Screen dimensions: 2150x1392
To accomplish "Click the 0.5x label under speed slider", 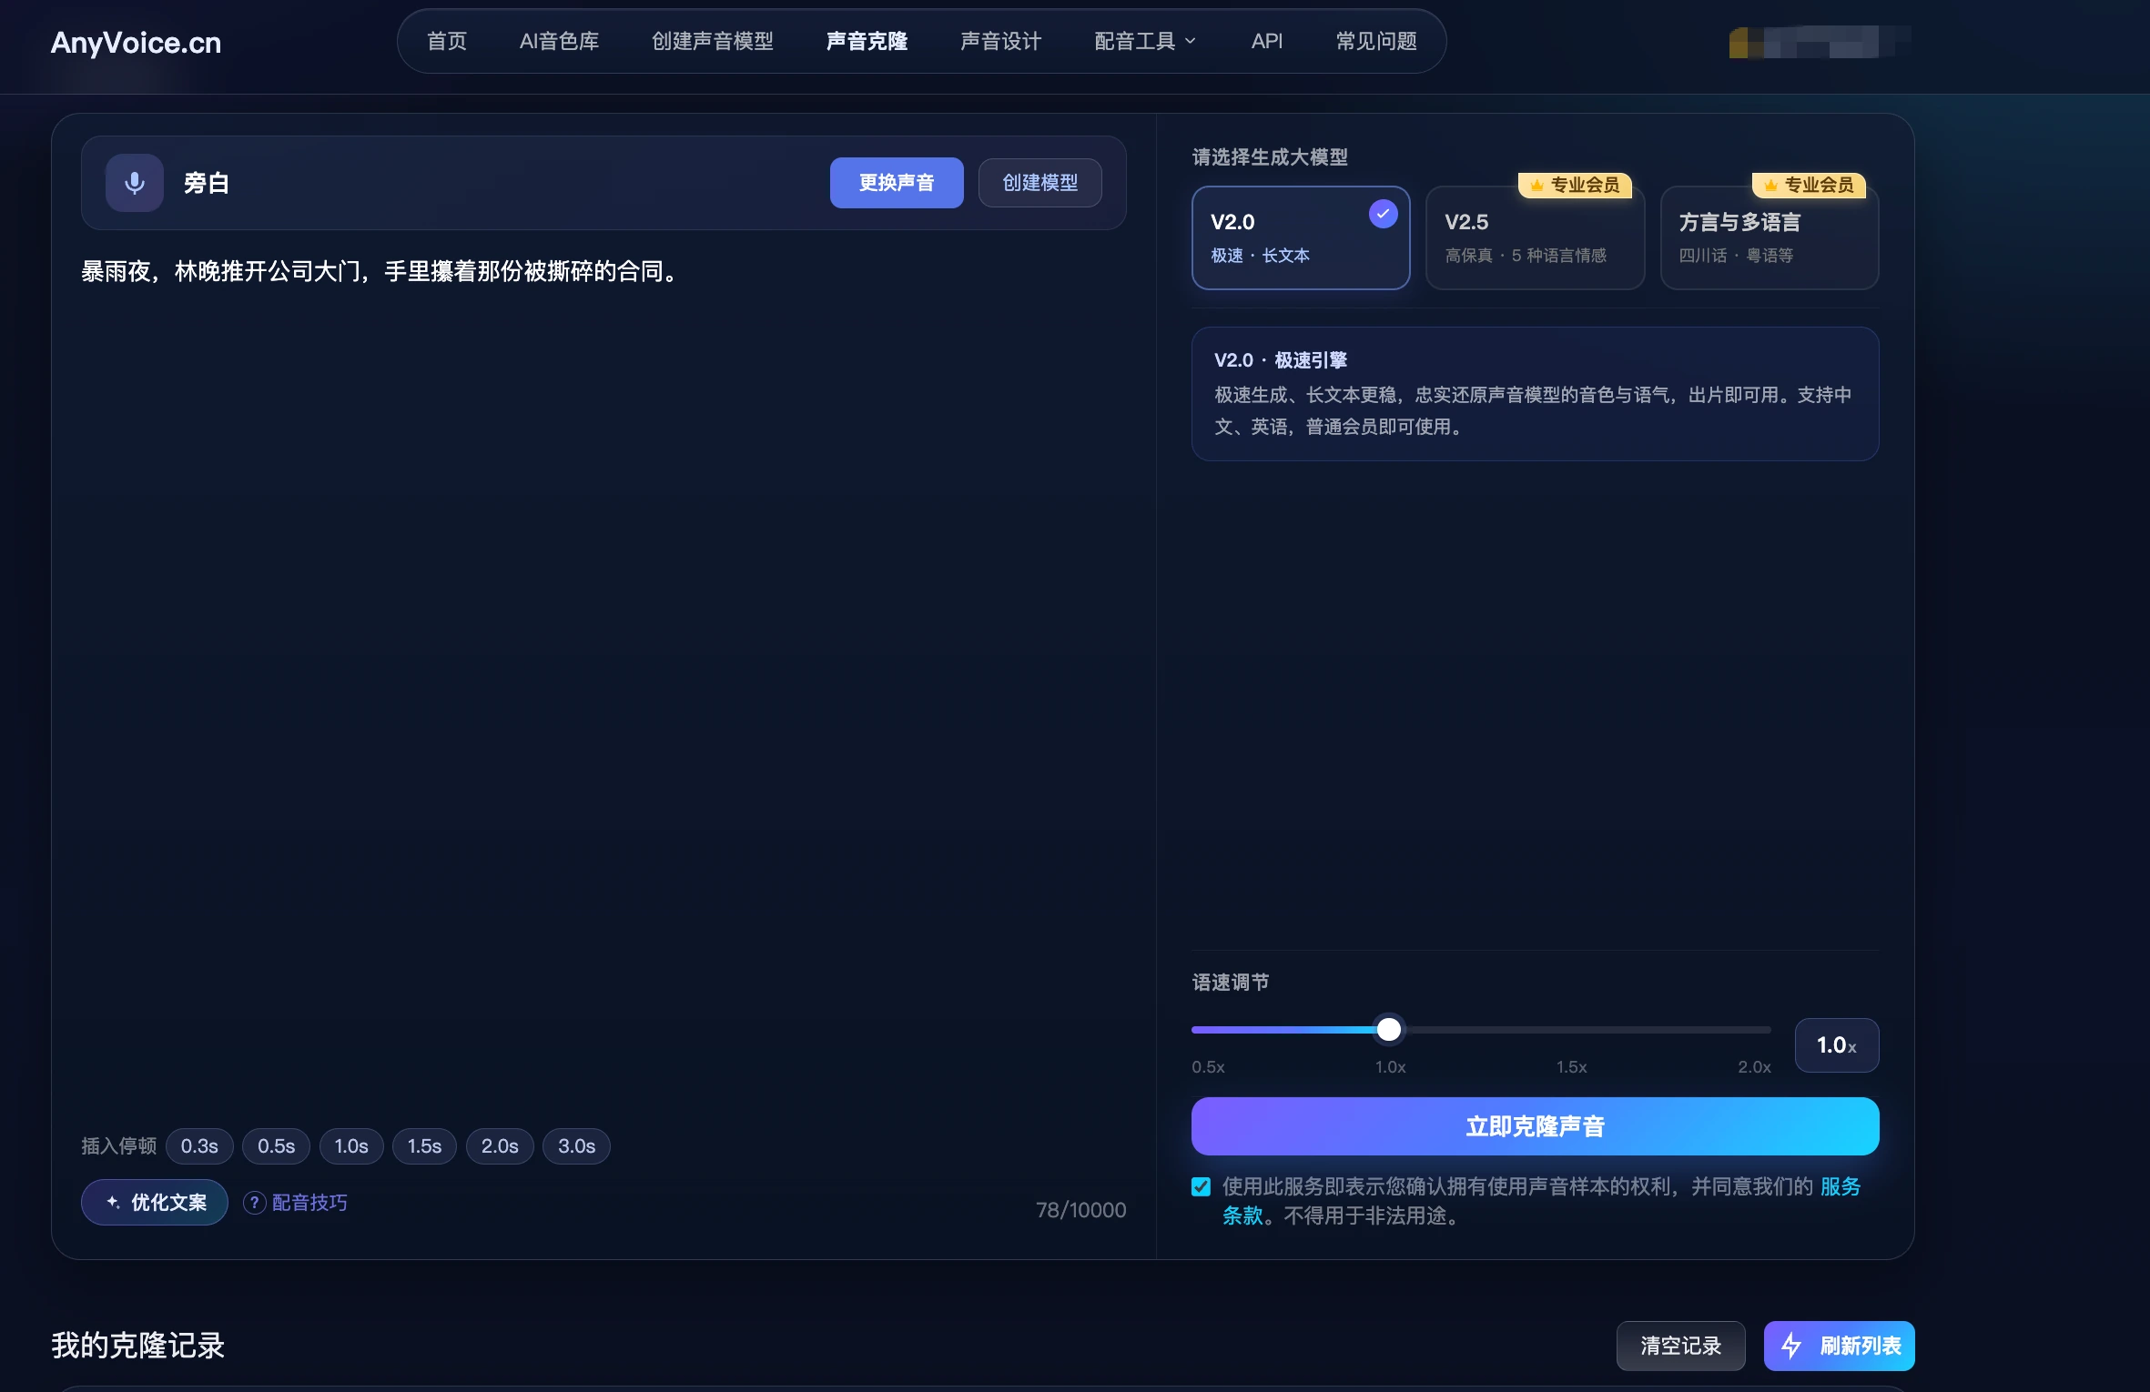I will click(x=1208, y=1066).
